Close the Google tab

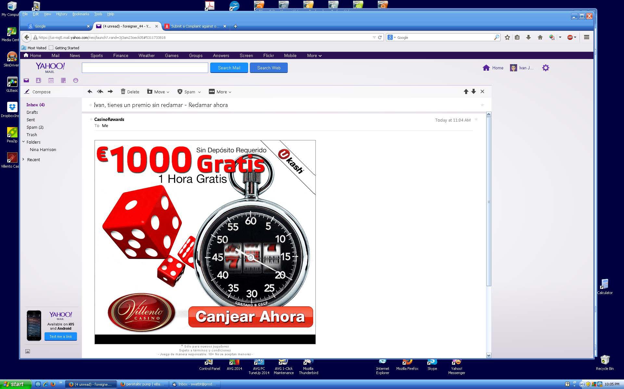tap(88, 26)
